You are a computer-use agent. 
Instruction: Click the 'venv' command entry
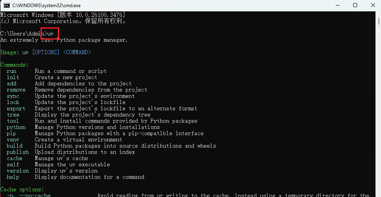13,140
